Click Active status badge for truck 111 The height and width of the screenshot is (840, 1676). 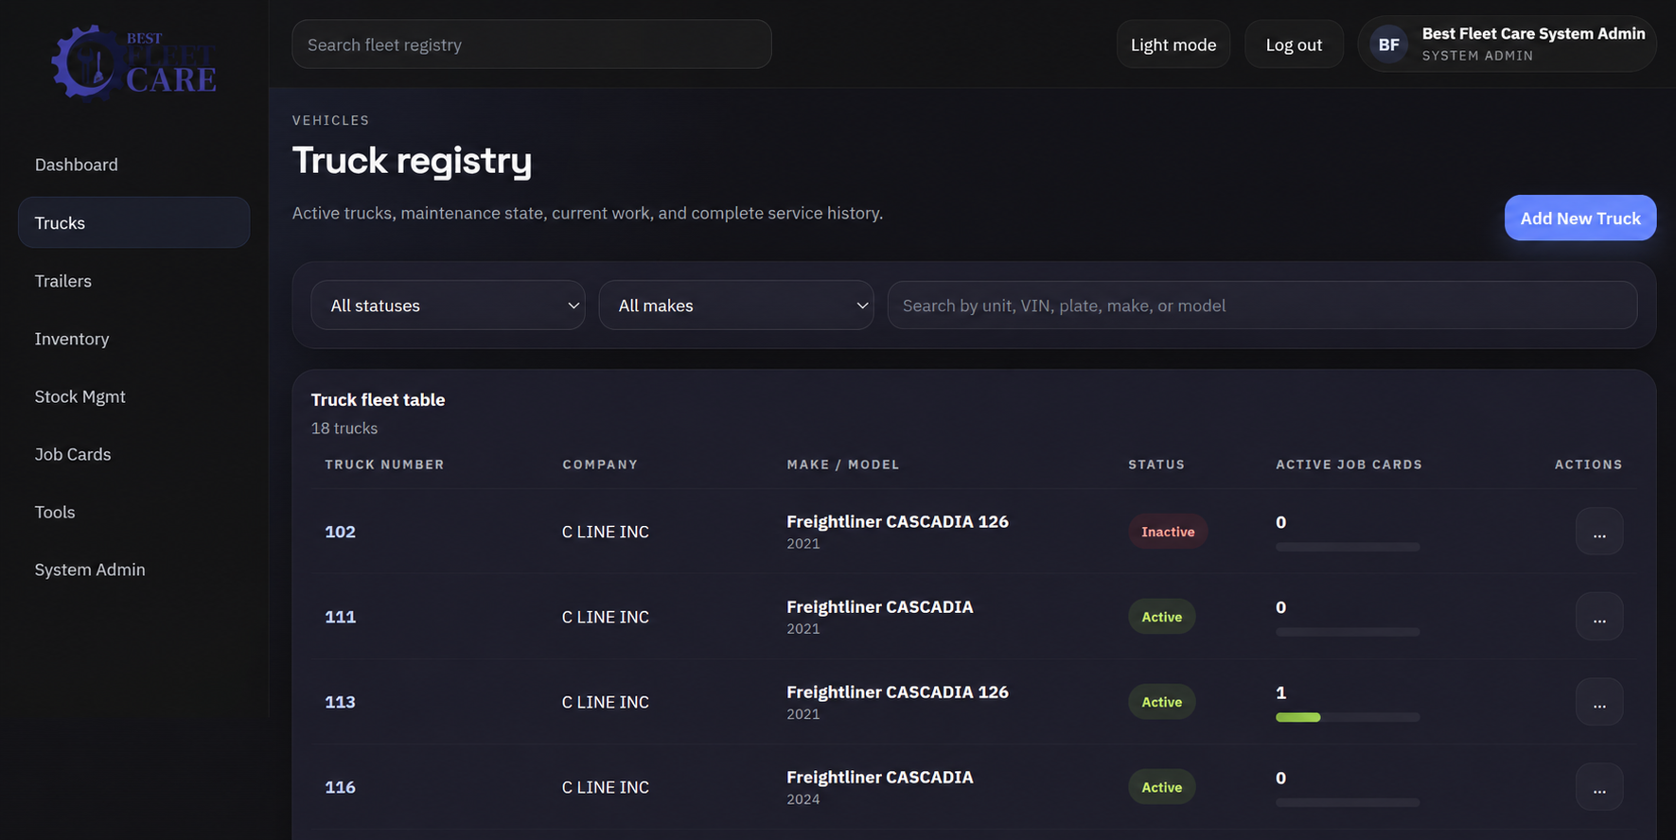point(1161,617)
